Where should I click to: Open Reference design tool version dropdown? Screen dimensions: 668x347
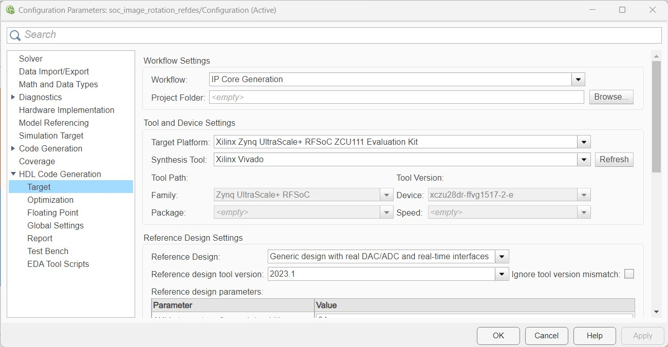click(x=502, y=274)
